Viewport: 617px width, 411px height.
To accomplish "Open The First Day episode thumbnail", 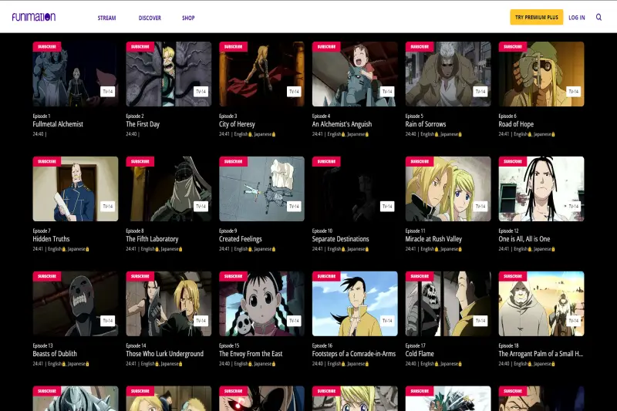I will click(169, 74).
